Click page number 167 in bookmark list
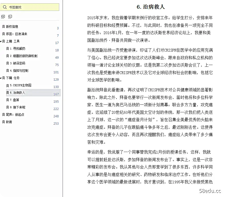The width and height of the screenshot is (225, 197). point(56,94)
